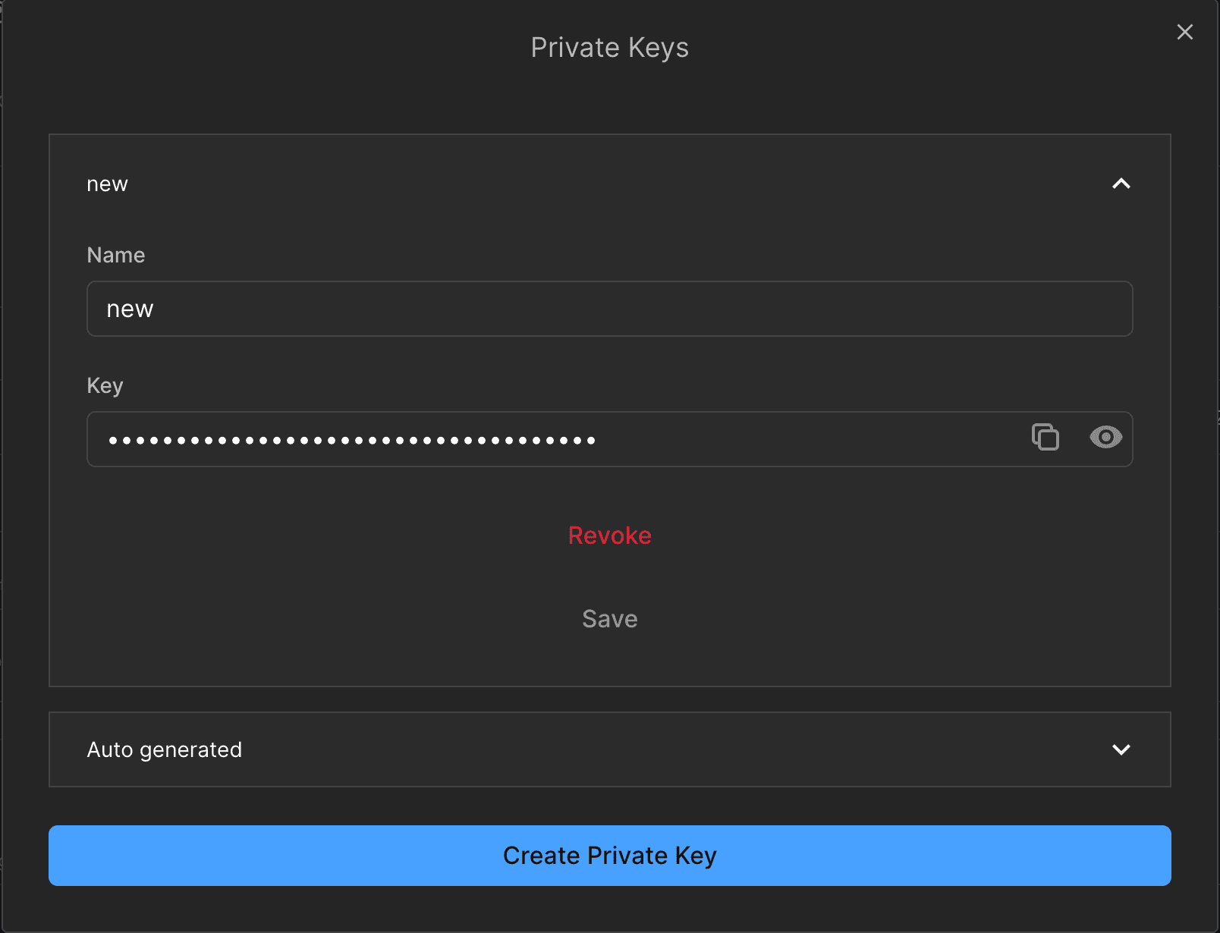The width and height of the screenshot is (1220, 933).
Task: Click the 'new' text in Name input
Action: tap(130, 309)
